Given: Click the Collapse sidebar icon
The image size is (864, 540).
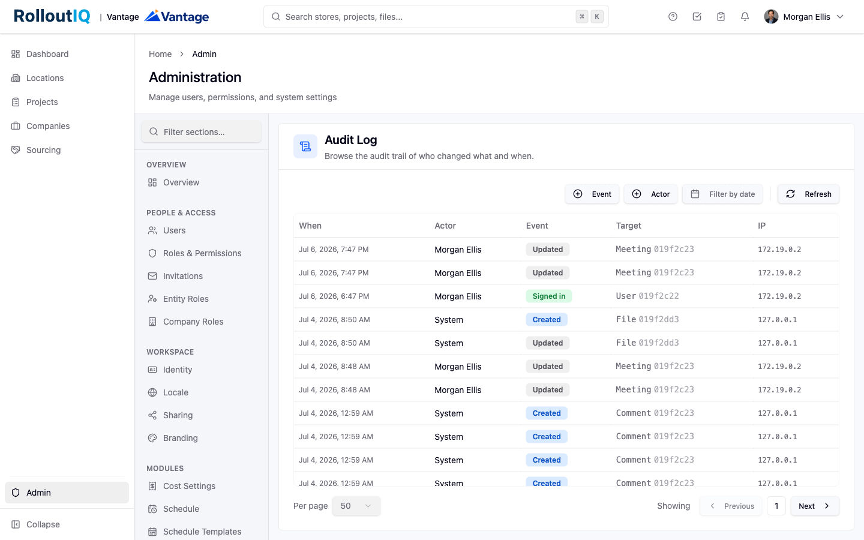Looking at the screenshot, I should [16, 524].
